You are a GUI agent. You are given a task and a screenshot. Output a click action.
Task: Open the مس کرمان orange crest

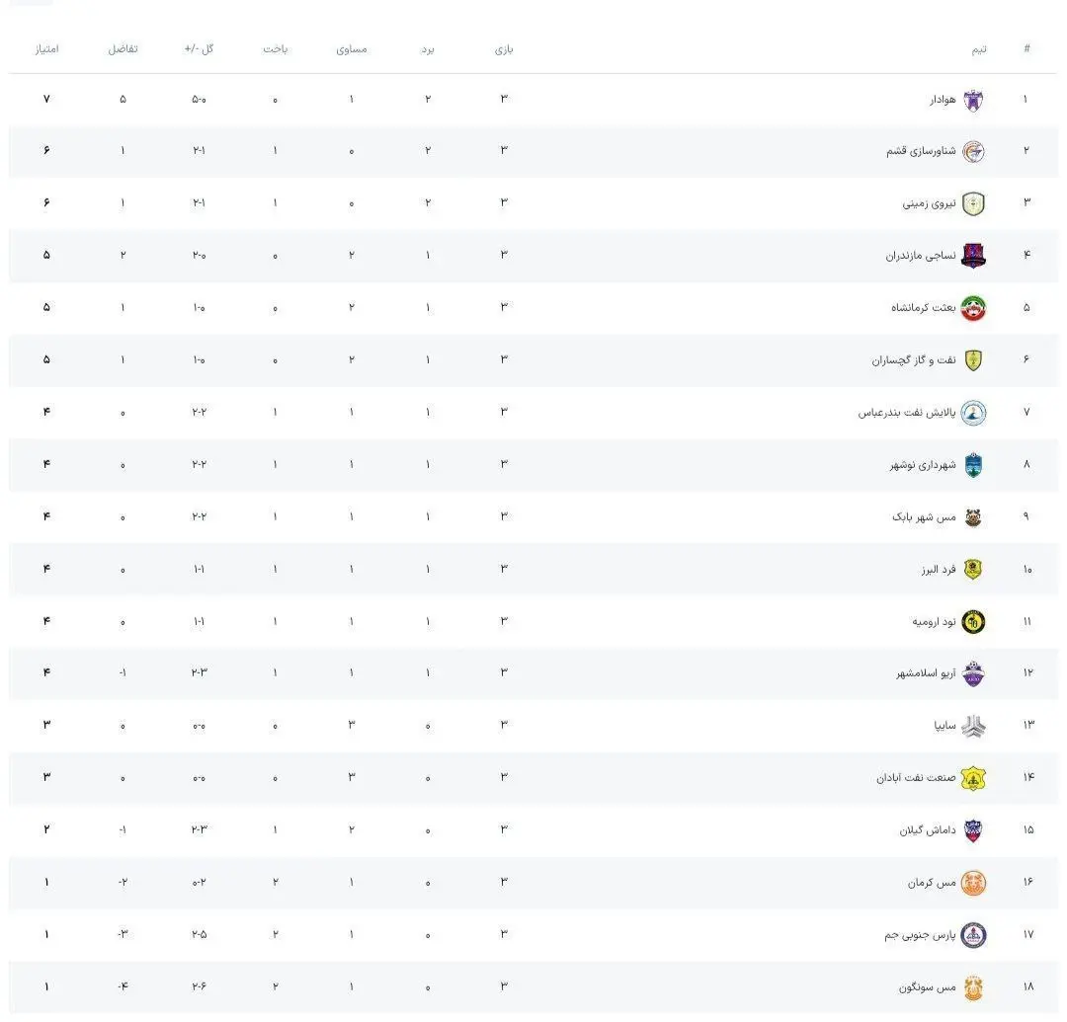click(973, 883)
